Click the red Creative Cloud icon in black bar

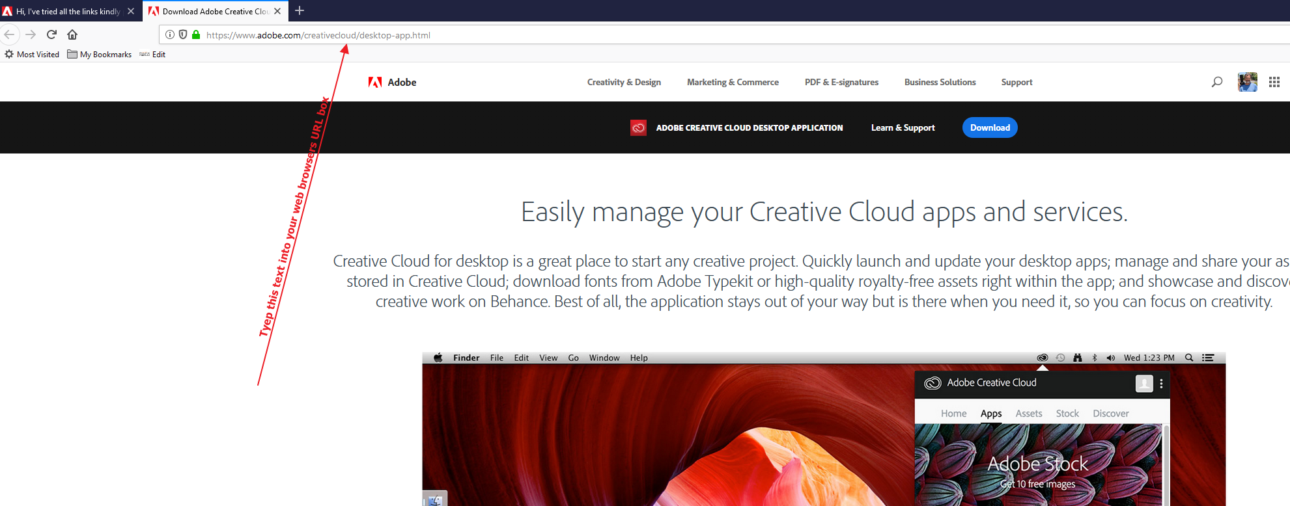point(638,127)
